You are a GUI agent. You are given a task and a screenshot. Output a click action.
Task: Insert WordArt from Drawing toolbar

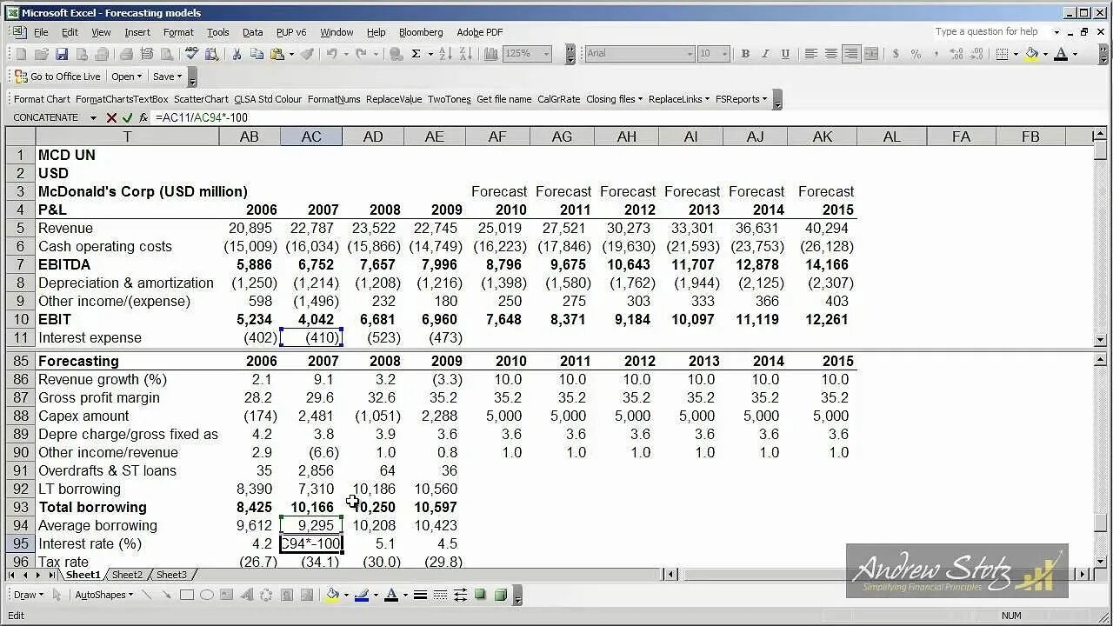(x=246, y=595)
